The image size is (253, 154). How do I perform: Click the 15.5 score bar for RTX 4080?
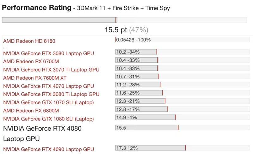tap(147, 128)
